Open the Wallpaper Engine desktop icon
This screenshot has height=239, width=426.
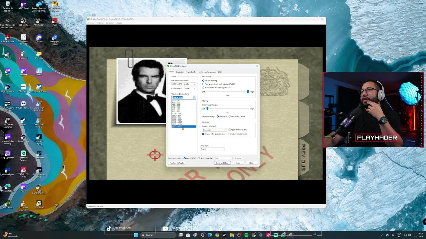(55, 39)
